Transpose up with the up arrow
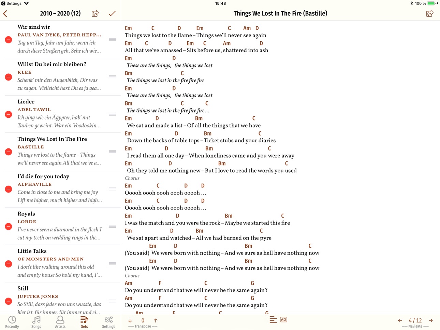 coord(156,320)
